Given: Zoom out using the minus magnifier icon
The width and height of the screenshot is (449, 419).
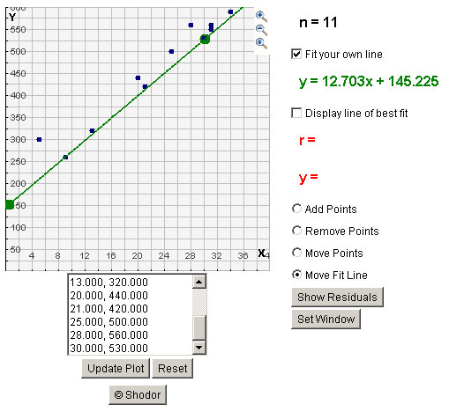Looking at the screenshot, I should 261,30.
